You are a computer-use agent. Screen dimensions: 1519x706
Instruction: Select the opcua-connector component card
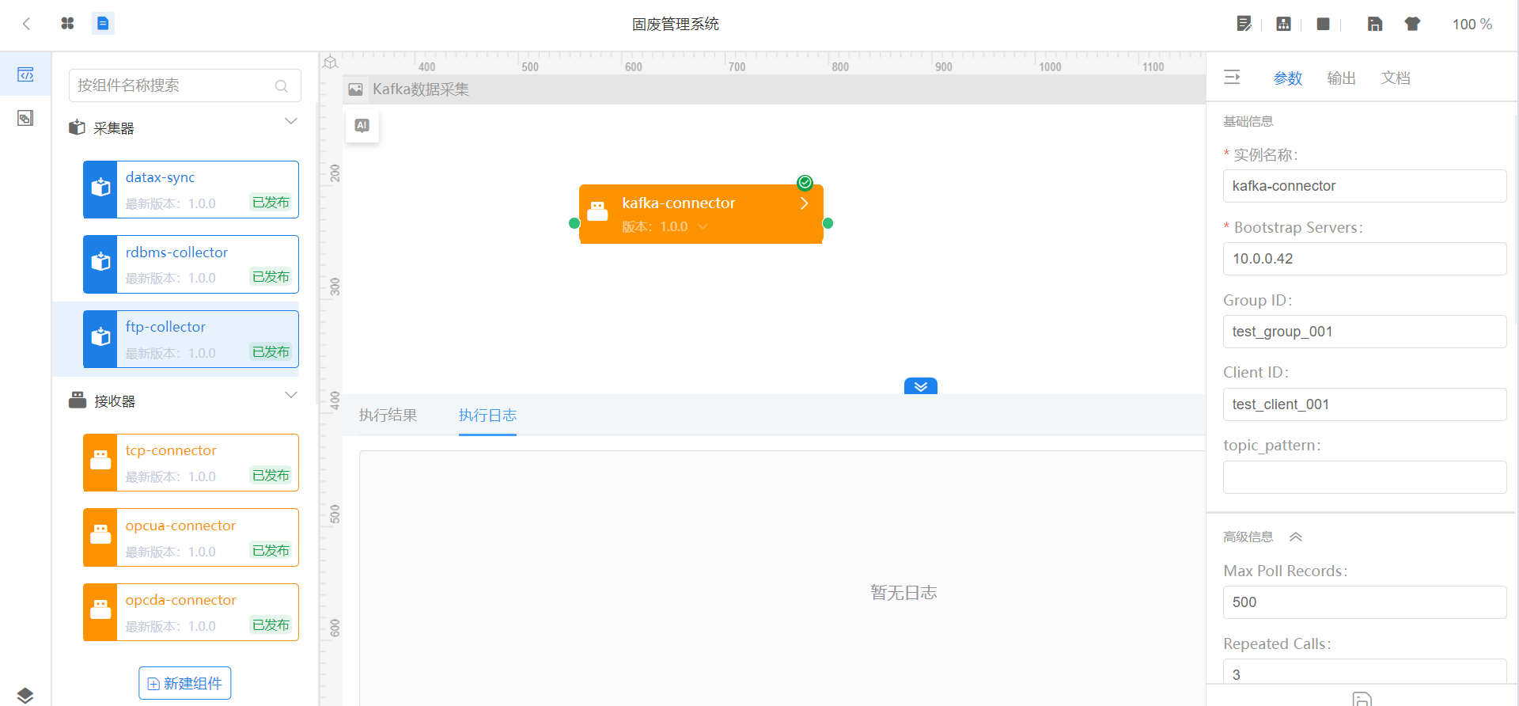click(x=191, y=537)
